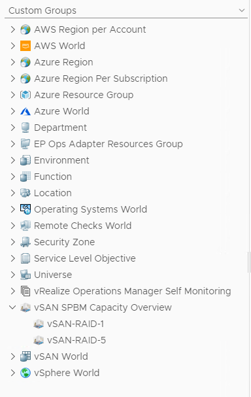Collapse the vSAN SPBM Capacity Overview group
Viewport: 251px width, 397px height.
click(12, 307)
